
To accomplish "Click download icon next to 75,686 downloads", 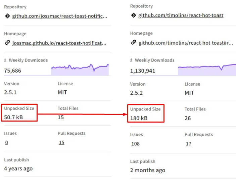I will (x=5, y=60).
